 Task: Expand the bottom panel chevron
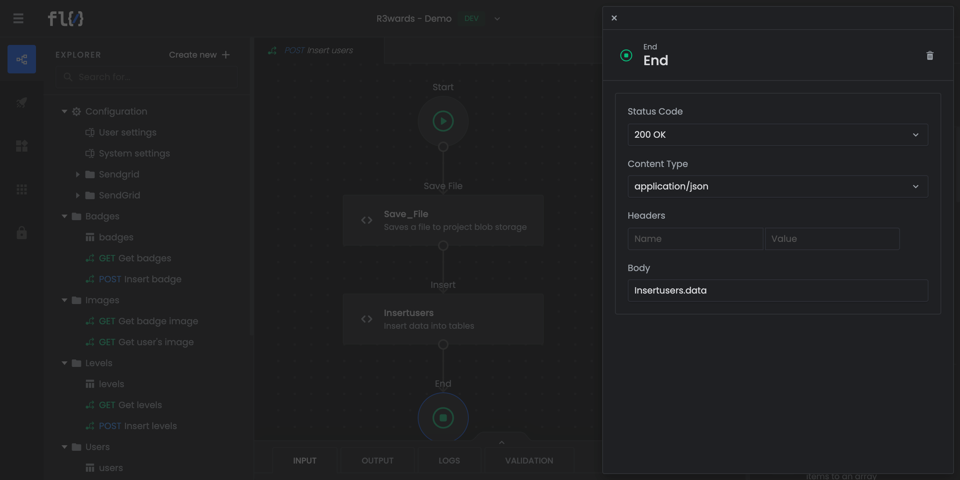(502, 442)
